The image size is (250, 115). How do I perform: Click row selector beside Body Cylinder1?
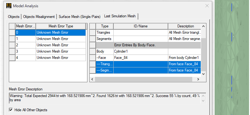[93, 51]
